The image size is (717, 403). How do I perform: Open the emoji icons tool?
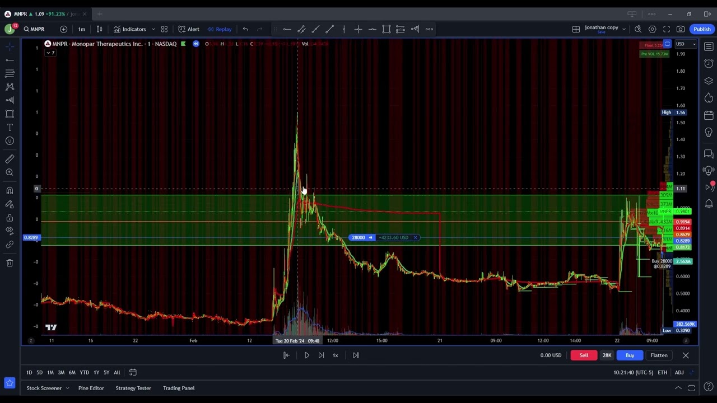(10, 141)
